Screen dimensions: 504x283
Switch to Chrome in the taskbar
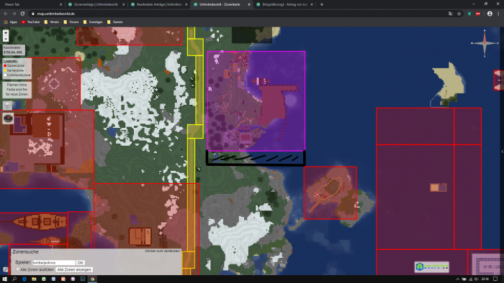[92, 279]
